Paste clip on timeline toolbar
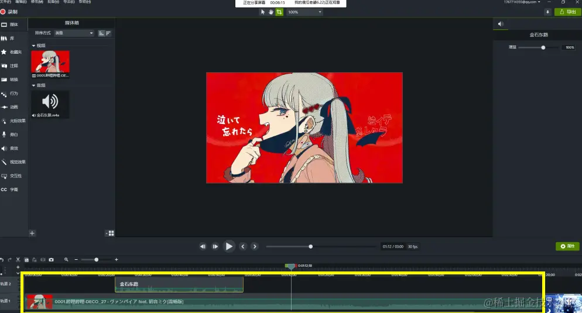Image resolution: width=582 pixels, height=313 pixels. tap(35, 260)
